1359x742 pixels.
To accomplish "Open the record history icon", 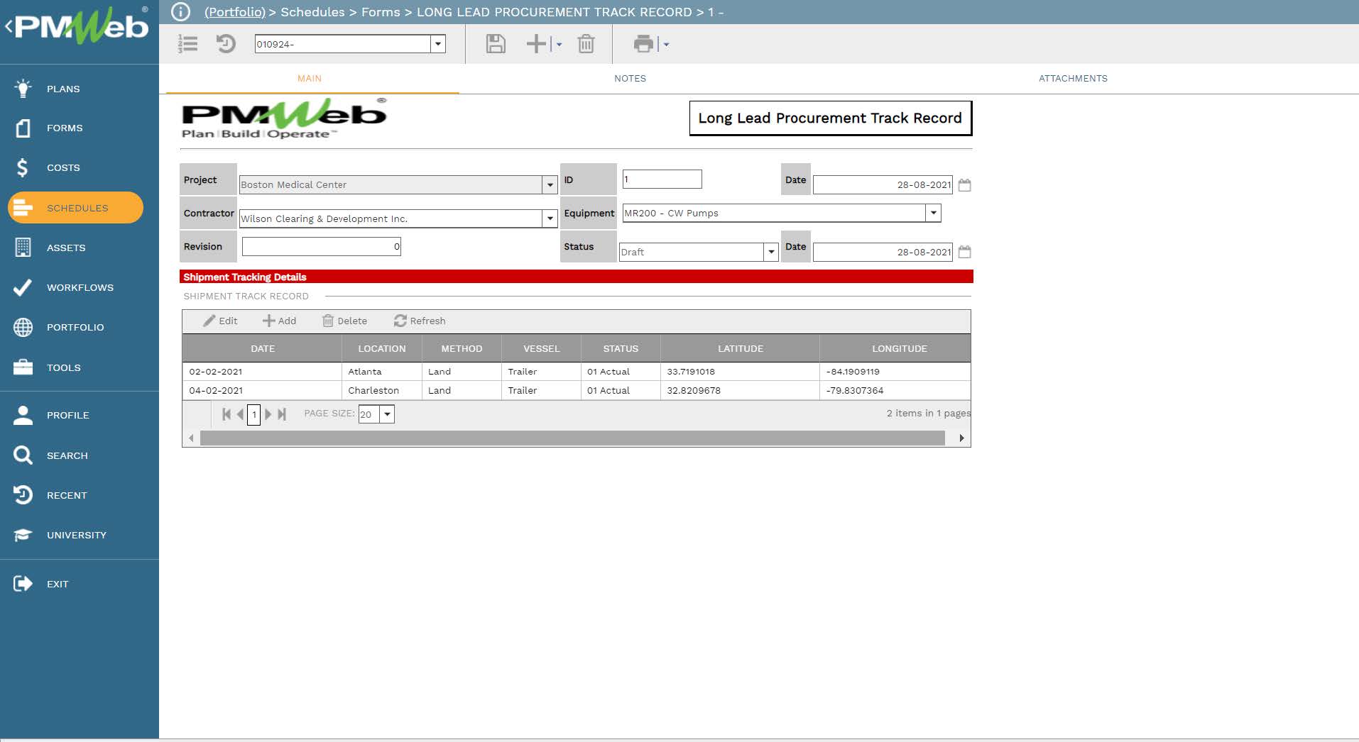I will (226, 44).
